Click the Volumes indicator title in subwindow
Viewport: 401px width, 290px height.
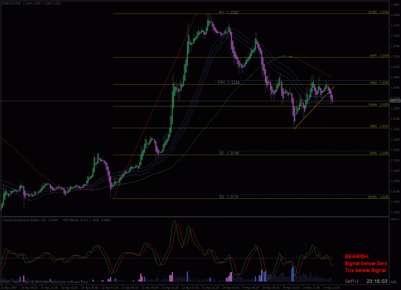(30, 220)
